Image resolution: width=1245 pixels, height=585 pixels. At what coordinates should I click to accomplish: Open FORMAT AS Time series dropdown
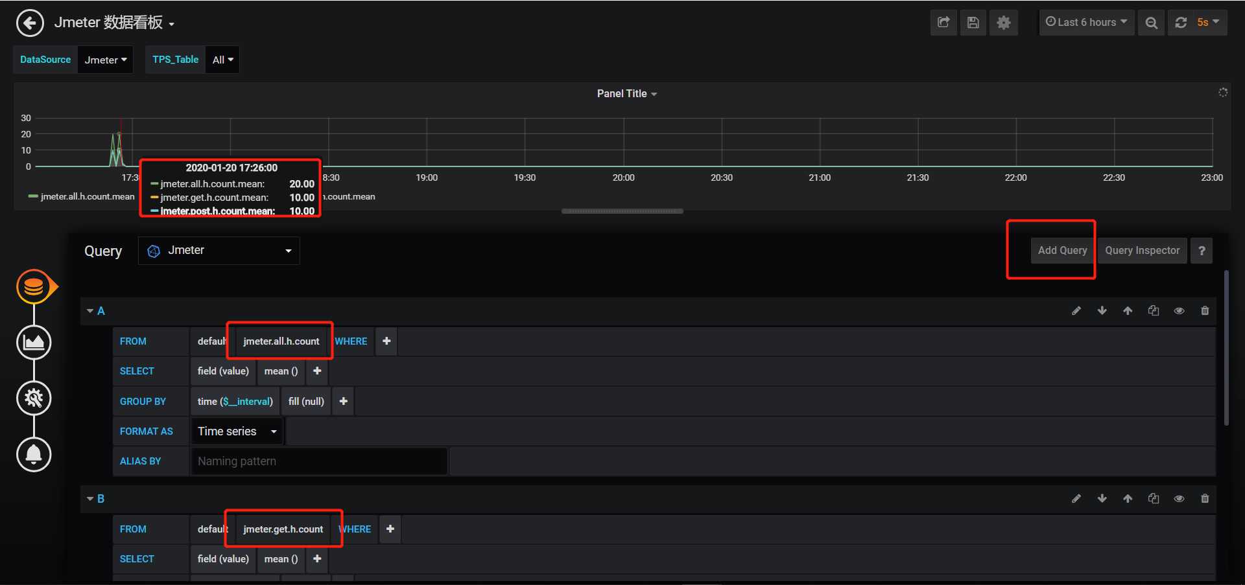click(x=237, y=431)
